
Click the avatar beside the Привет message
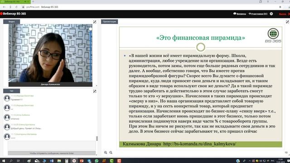pos(7,98)
